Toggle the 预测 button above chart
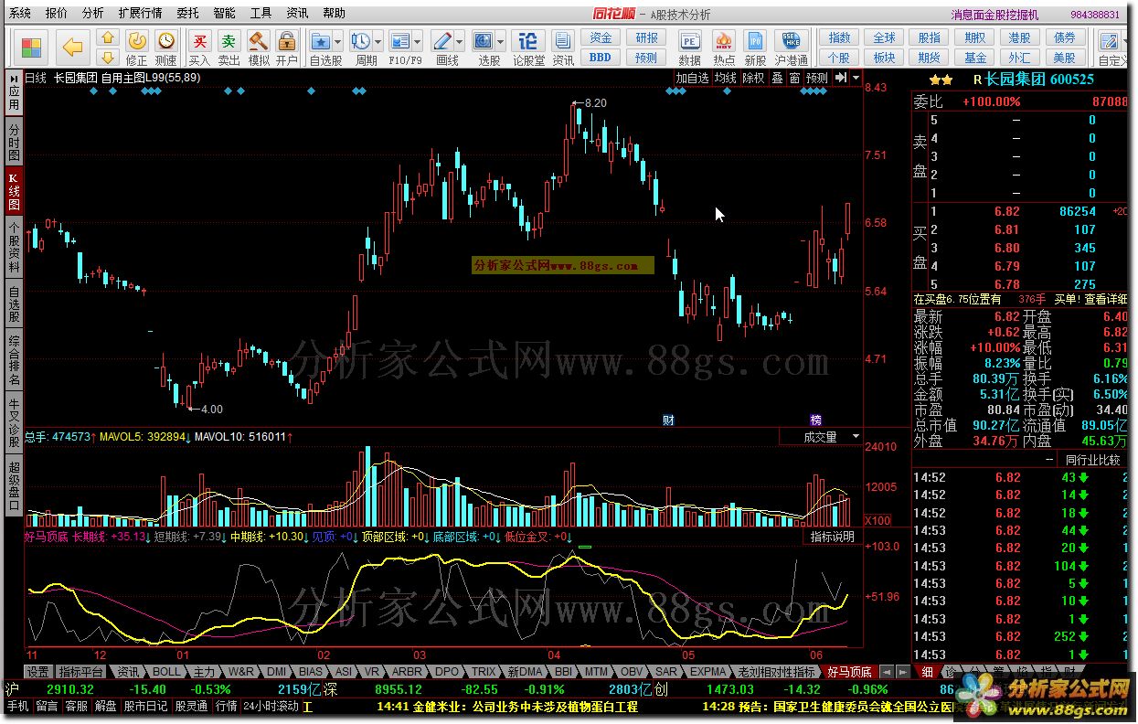Screen dimensions: 1138x724 pos(817,78)
